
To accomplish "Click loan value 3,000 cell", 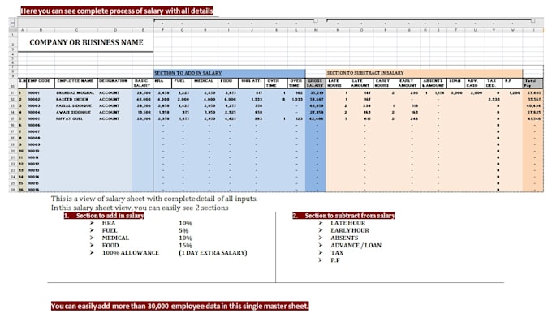I will [456, 92].
